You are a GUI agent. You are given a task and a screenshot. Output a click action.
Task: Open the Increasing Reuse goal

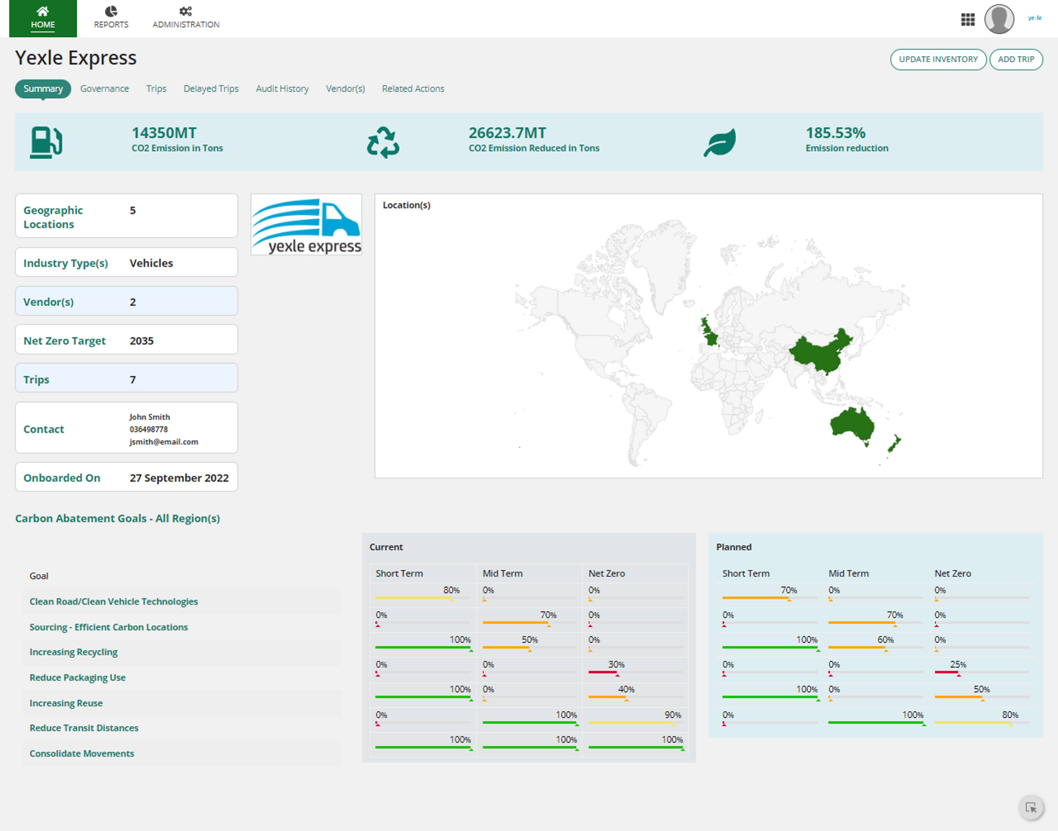[x=66, y=703]
